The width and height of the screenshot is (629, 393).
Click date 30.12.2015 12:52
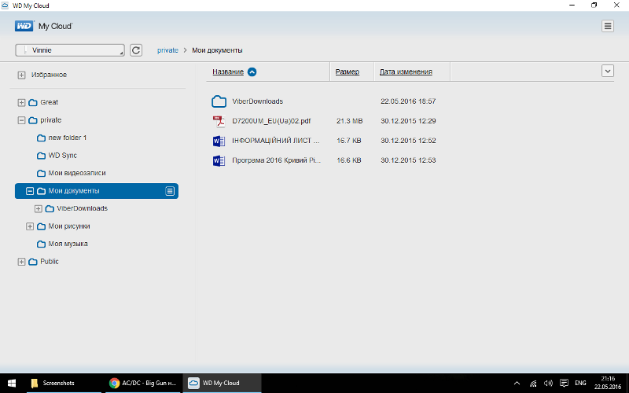[408, 141]
